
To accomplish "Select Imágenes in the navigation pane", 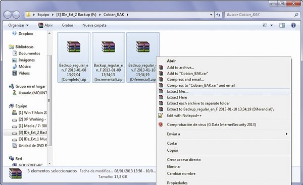I will tap(27, 60).
